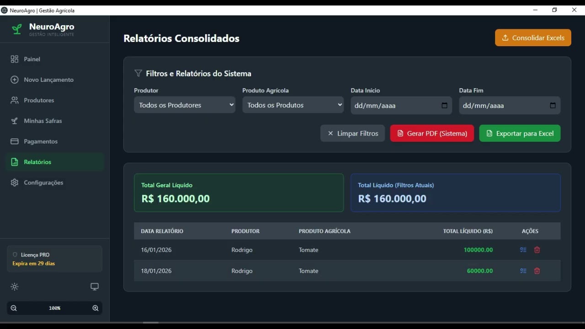
Task: Click the plus circle icon for Novo Lançamento
Action: click(15, 80)
